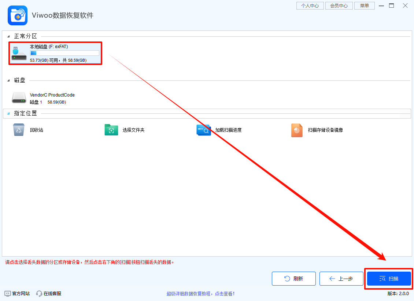Open the 菜单 menu button

click(364, 6)
